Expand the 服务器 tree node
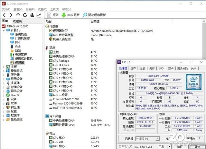 [4, 75]
